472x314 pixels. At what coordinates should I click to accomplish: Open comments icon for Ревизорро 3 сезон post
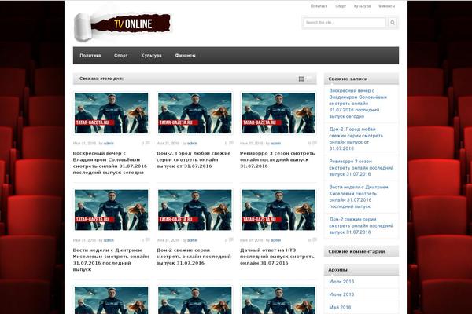[x=315, y=143]
